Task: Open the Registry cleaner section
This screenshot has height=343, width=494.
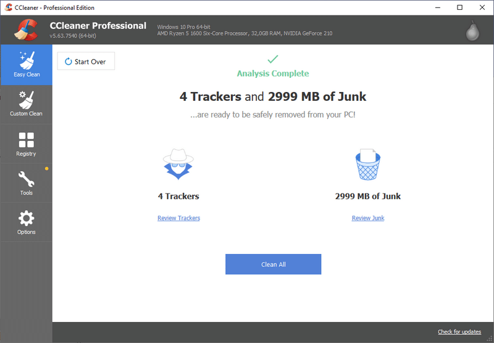Action: (x=26, y=144)
